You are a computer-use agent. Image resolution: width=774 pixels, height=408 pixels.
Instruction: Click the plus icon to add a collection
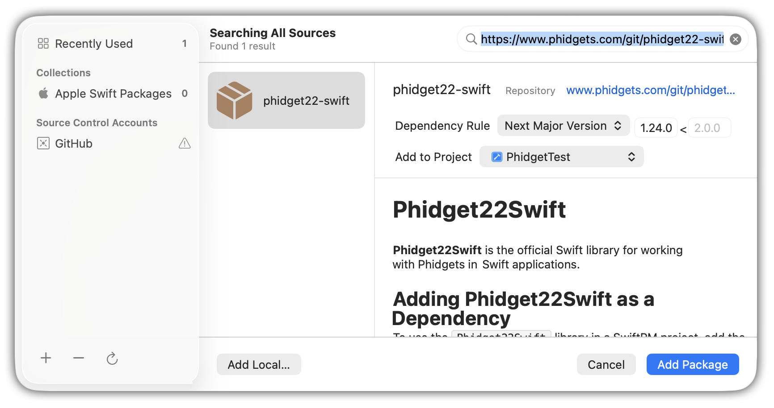click(x=46, y=358)
